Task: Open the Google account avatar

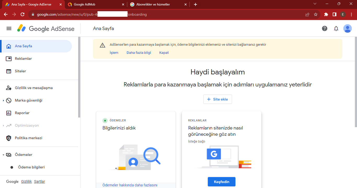Action: (348, 28)
